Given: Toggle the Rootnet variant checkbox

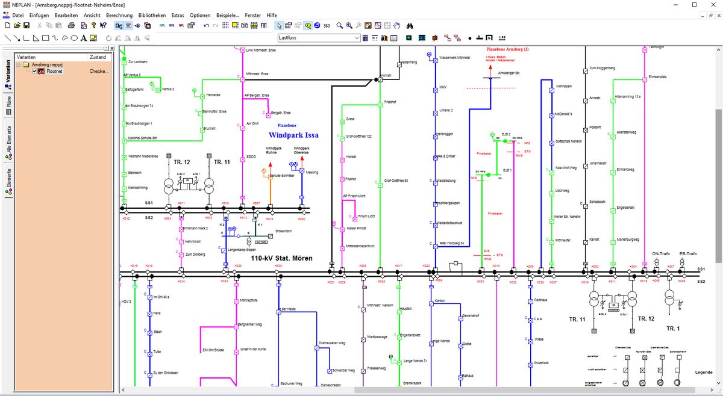Looking at the screenshot, I should point(34,71).
